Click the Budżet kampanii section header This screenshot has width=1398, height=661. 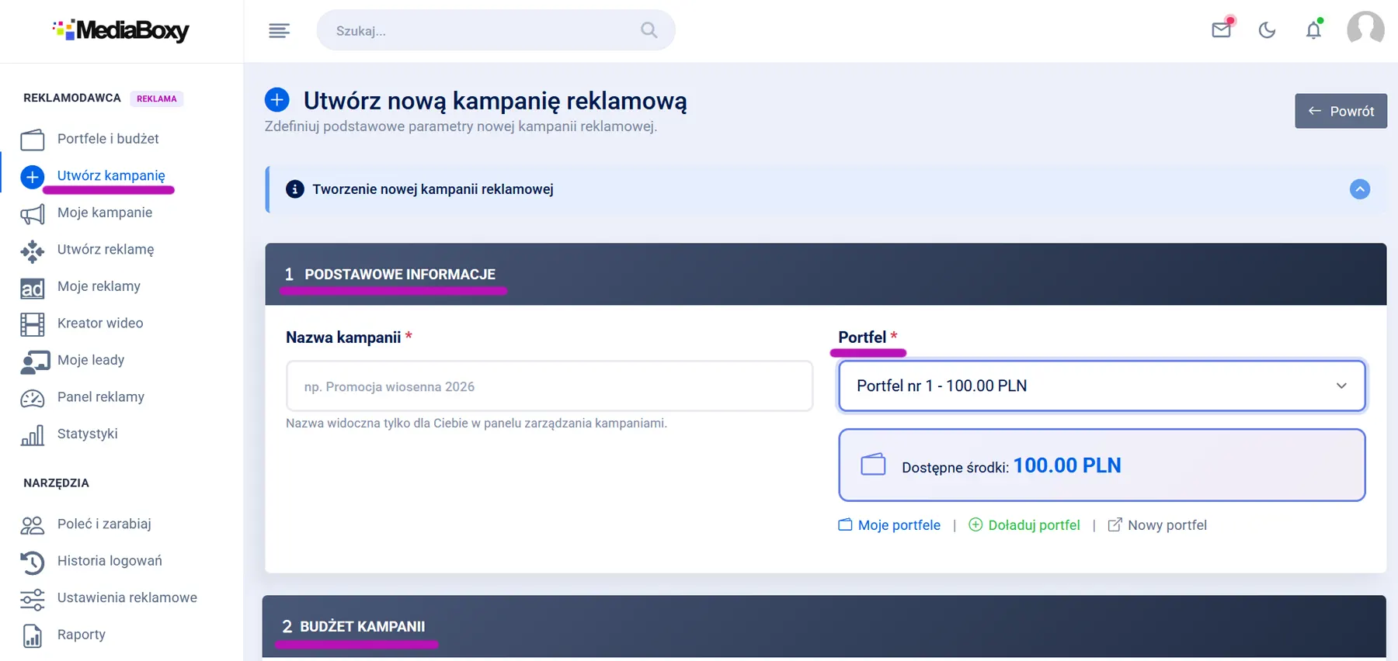click(824, 627)
